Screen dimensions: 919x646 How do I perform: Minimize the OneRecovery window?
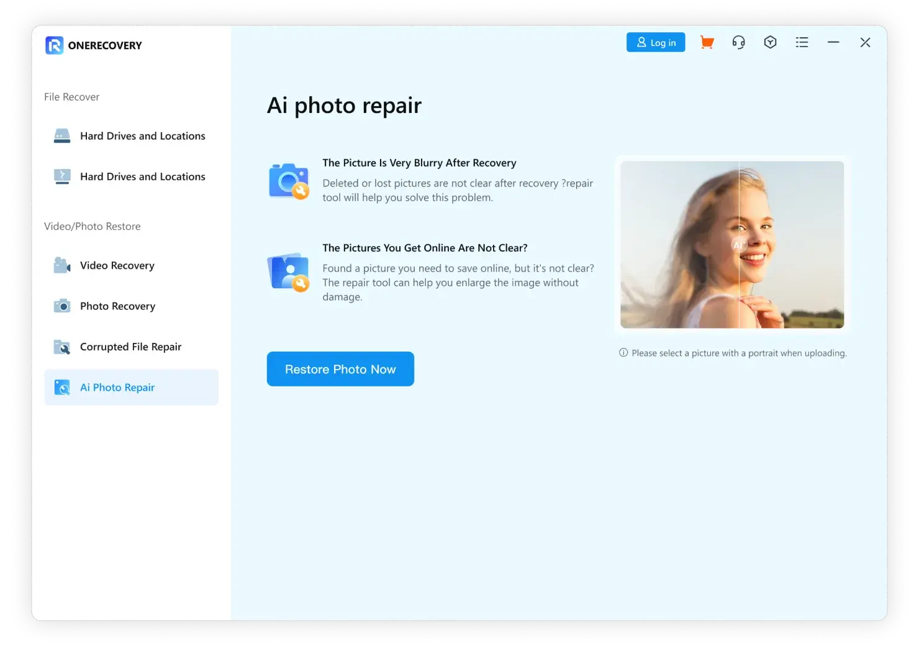(833, 42)
